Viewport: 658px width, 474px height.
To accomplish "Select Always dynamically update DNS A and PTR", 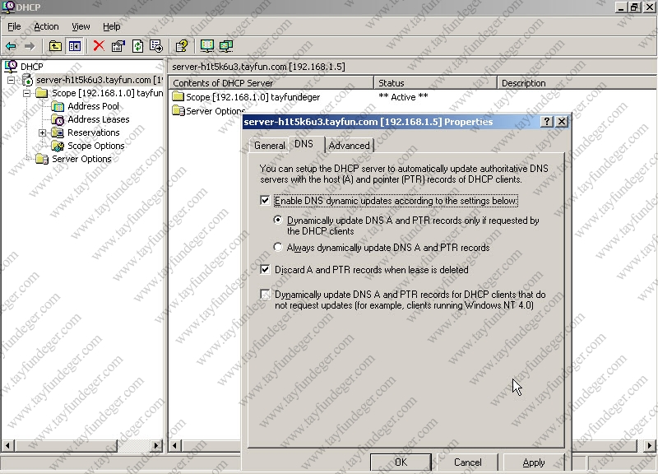I will pos(278,247).
